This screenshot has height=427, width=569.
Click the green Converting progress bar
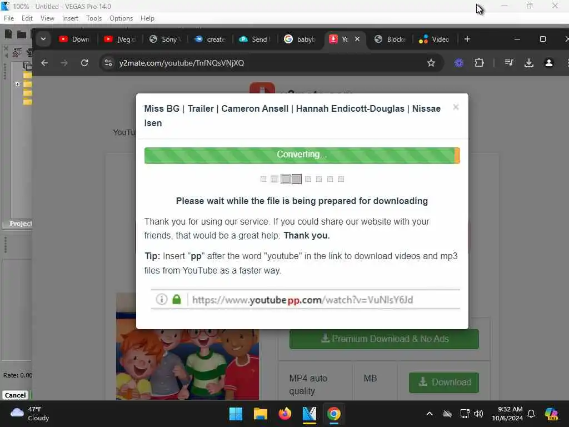(302, 156)
